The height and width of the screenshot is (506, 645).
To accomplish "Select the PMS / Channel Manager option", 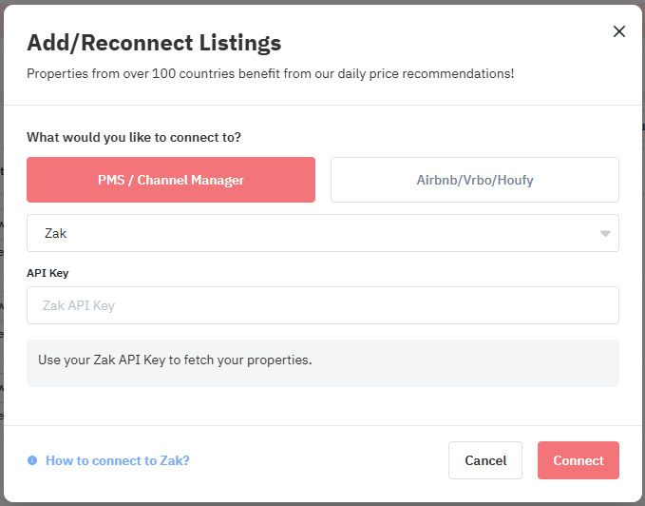I will click(171, 180).
